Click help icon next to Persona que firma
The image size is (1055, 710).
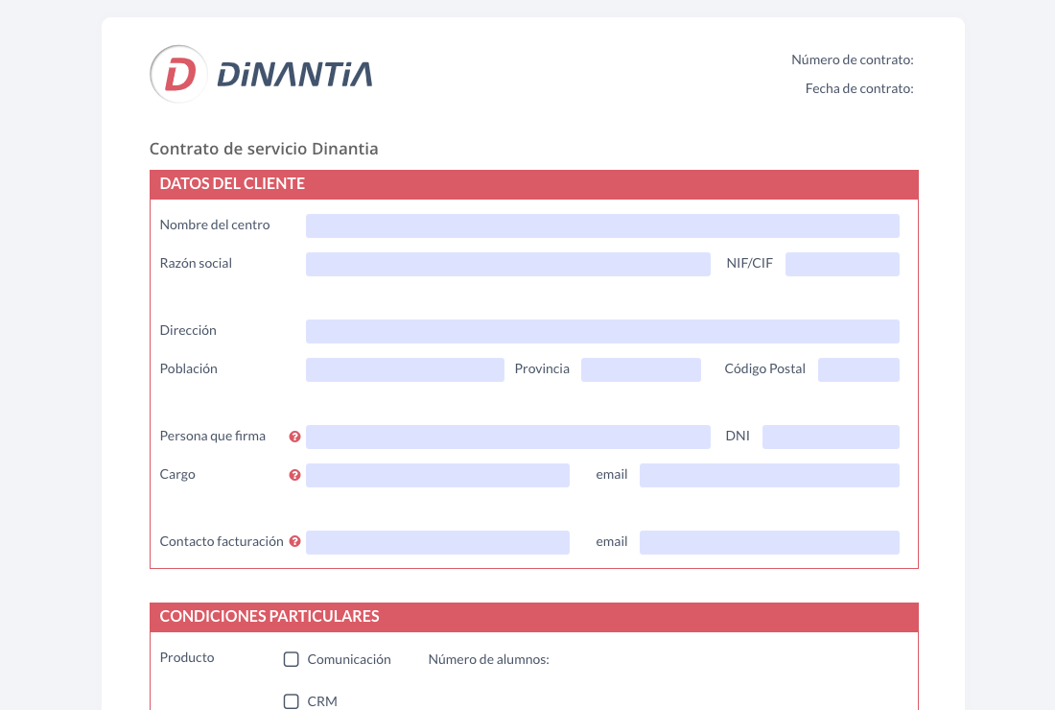[x=295, y=437]
